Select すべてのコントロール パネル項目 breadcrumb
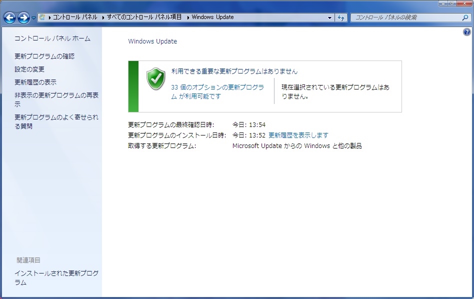 coord(144,17)
